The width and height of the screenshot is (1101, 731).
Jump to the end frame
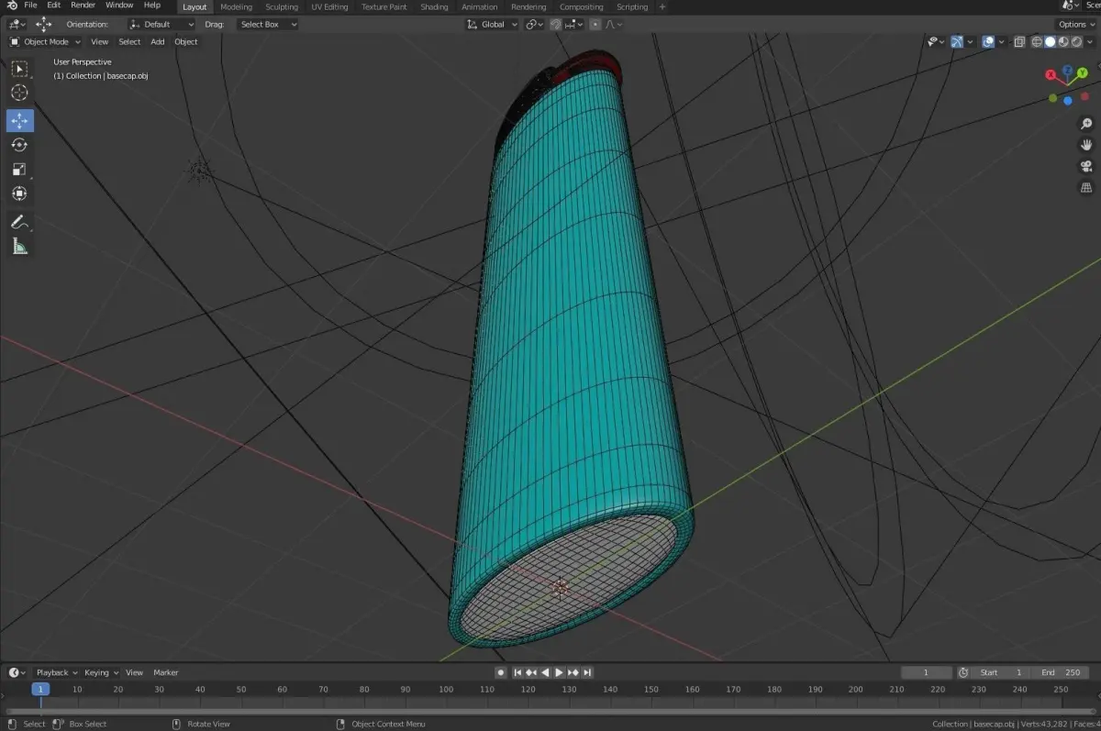(587, 672)
